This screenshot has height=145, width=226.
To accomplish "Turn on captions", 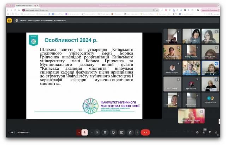I will pyautogui.click(x=105, y=132).
